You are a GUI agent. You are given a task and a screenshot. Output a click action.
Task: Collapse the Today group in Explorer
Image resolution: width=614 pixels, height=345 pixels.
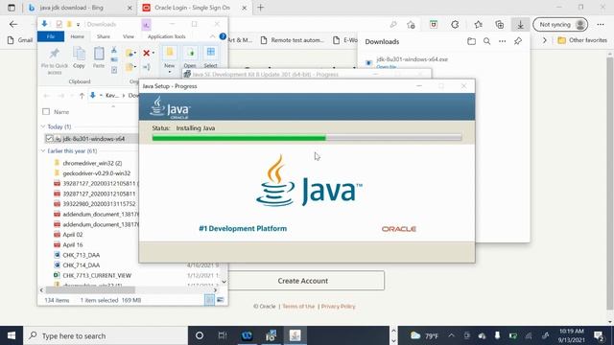tap(43, 126)
